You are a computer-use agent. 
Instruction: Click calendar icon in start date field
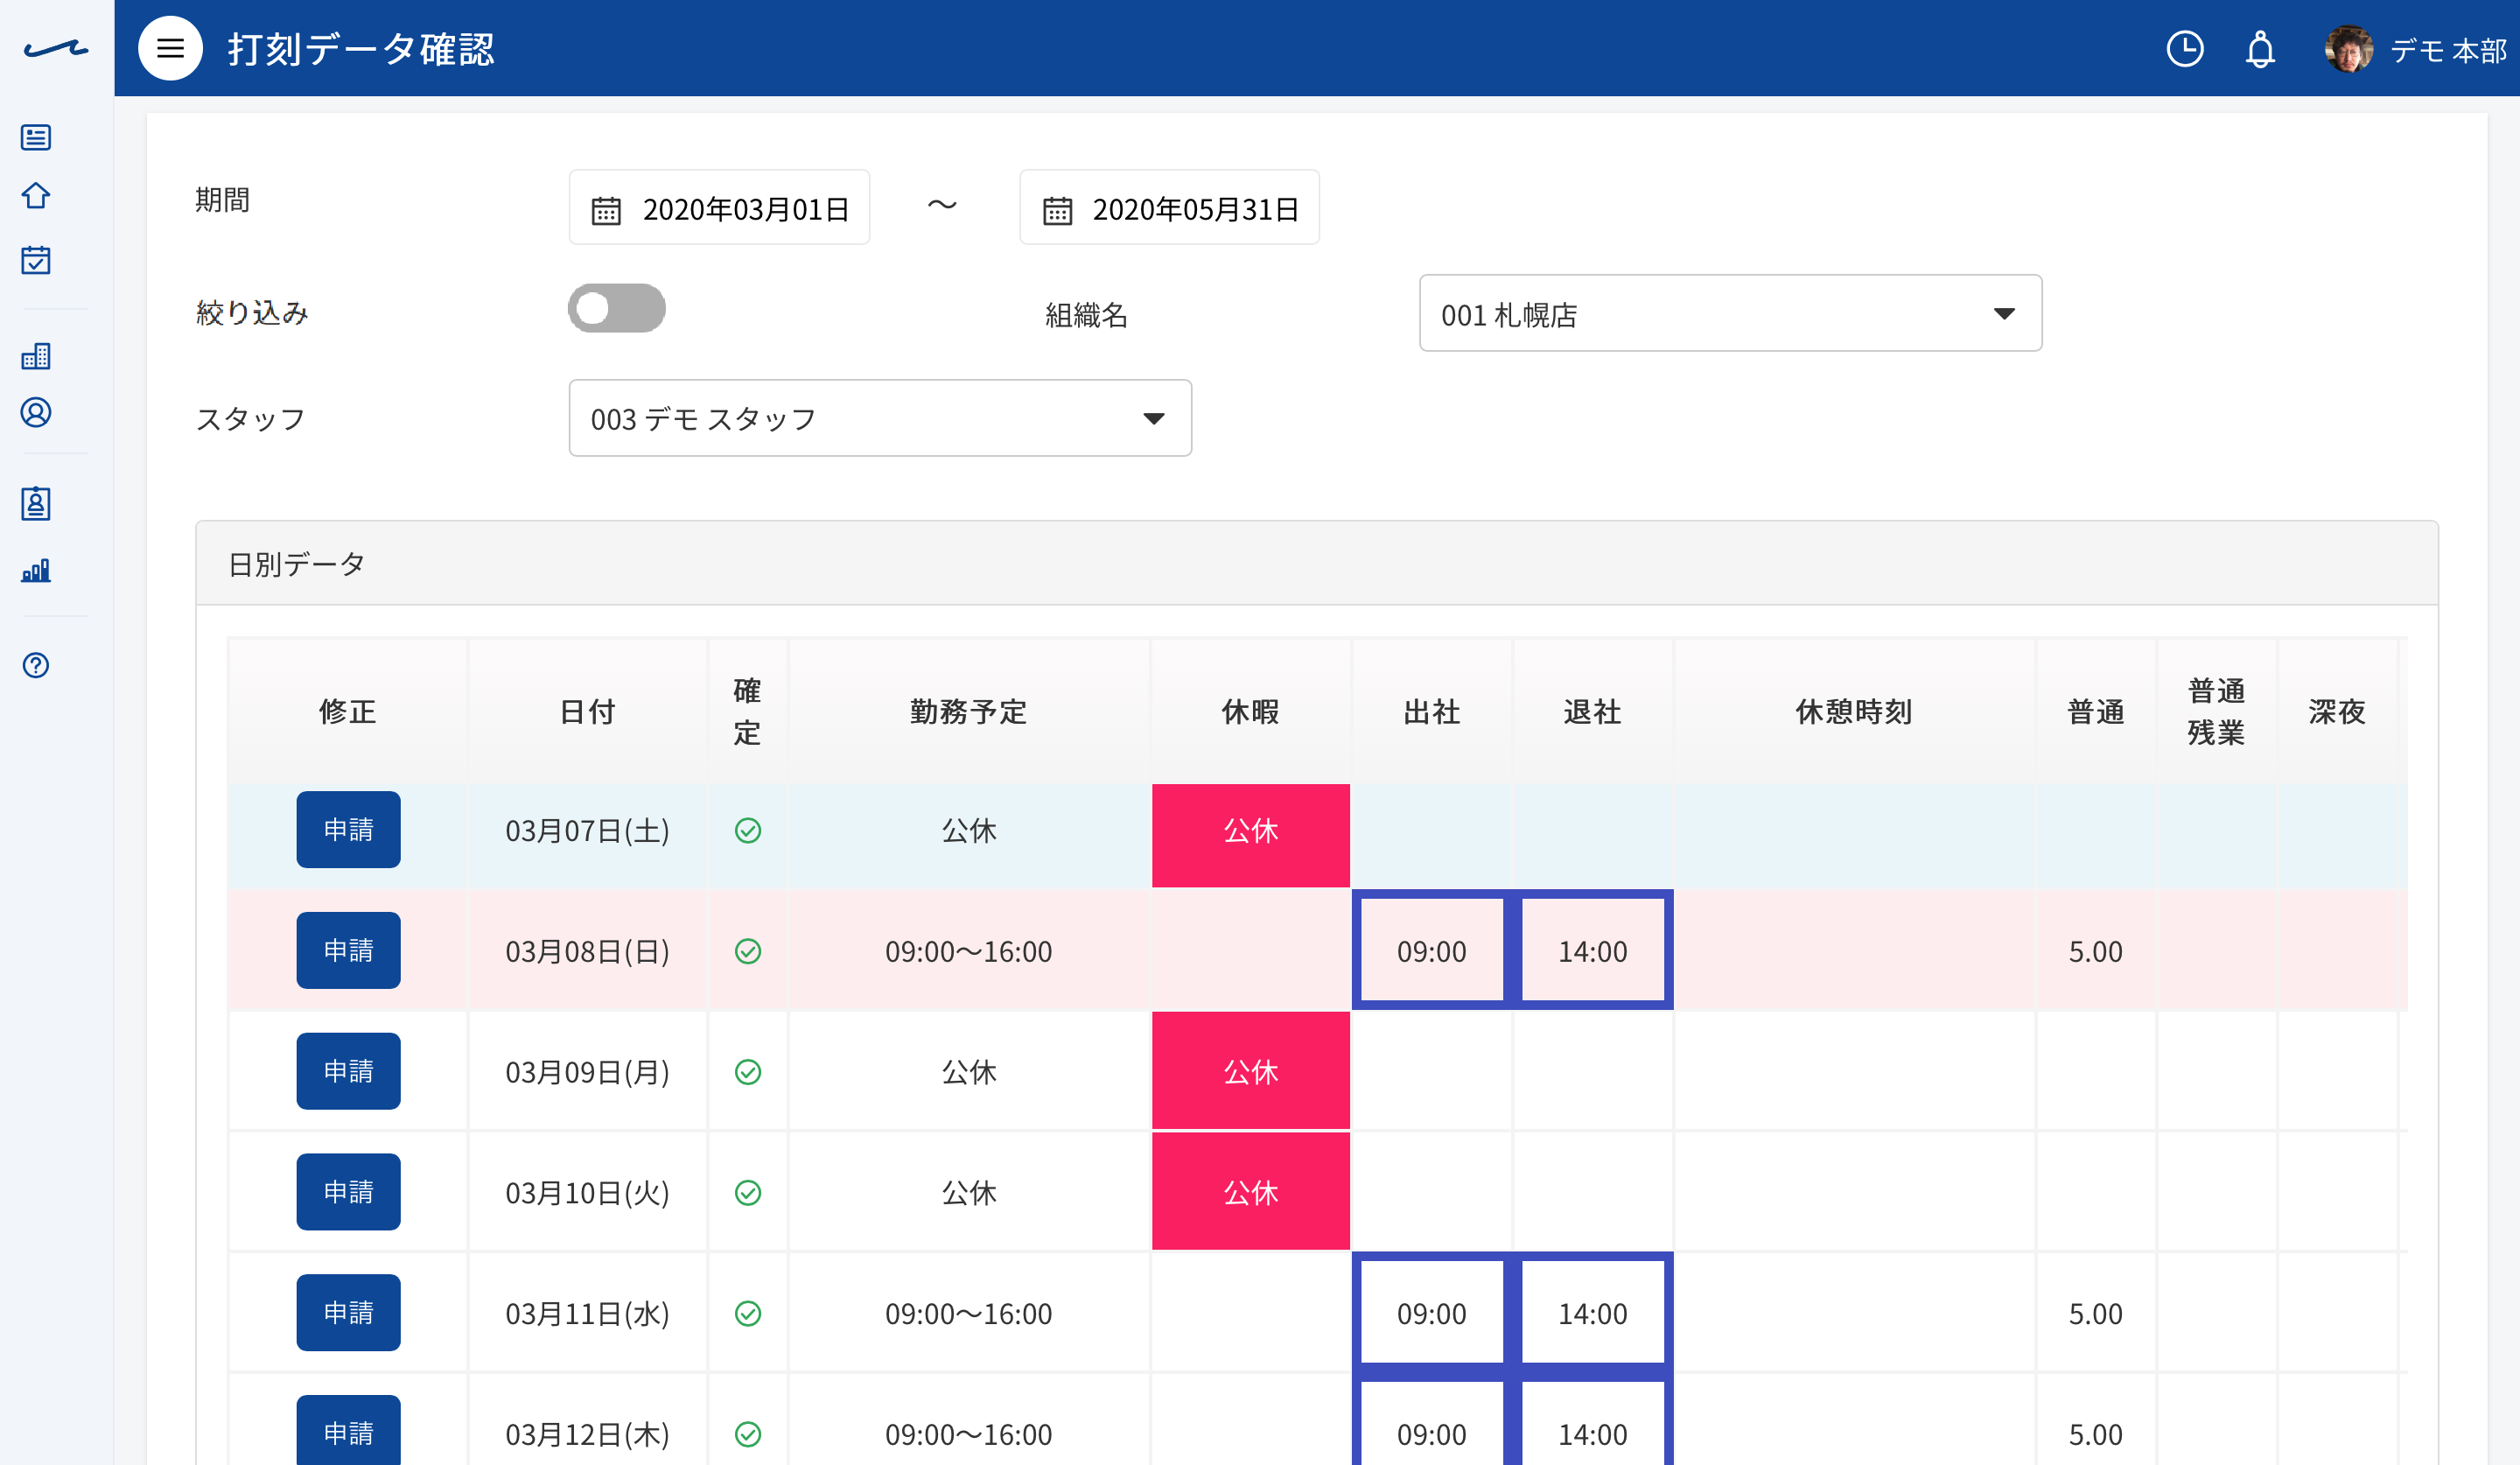606,210
